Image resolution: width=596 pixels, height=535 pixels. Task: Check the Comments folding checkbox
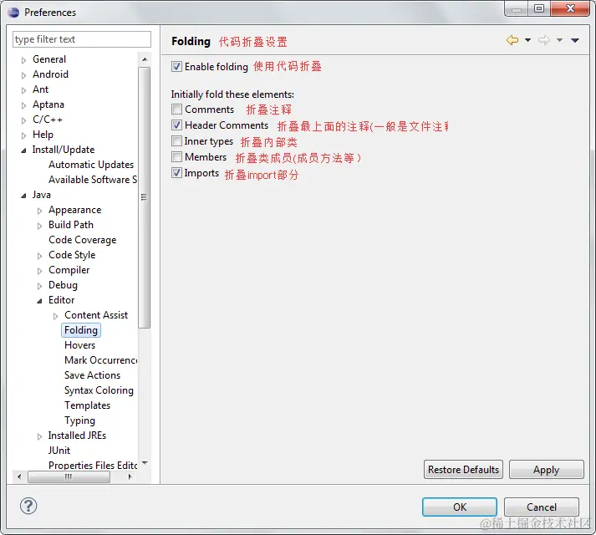[176, 110]
